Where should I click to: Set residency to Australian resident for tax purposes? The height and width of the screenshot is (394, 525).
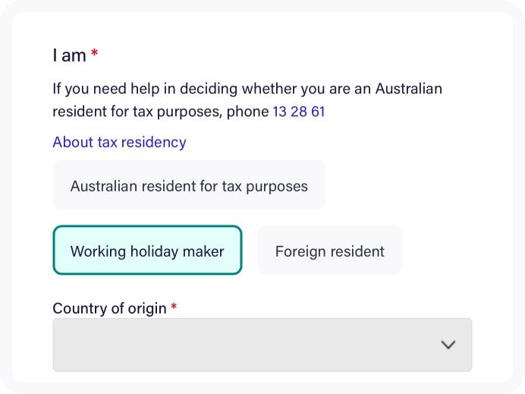coord(189,185)
